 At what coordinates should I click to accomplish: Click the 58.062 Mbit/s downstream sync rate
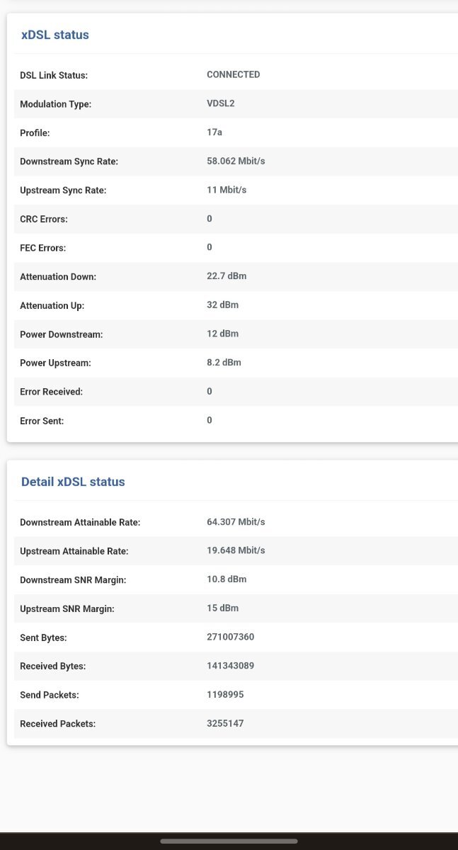pyautogui.click(x=236, y=161)
